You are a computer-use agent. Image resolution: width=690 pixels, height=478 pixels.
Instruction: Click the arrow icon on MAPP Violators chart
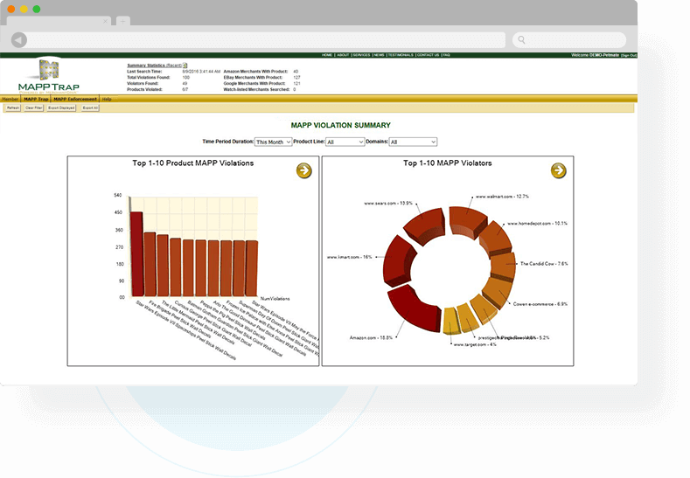point(558,170)
